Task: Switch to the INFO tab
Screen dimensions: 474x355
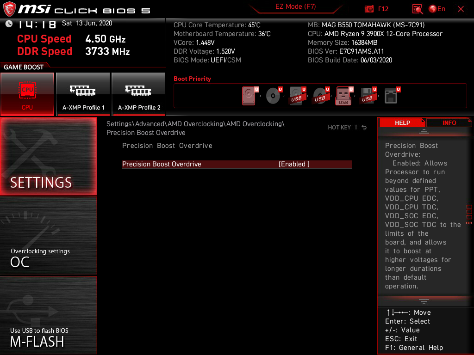Action: click(x=449, y=123)
